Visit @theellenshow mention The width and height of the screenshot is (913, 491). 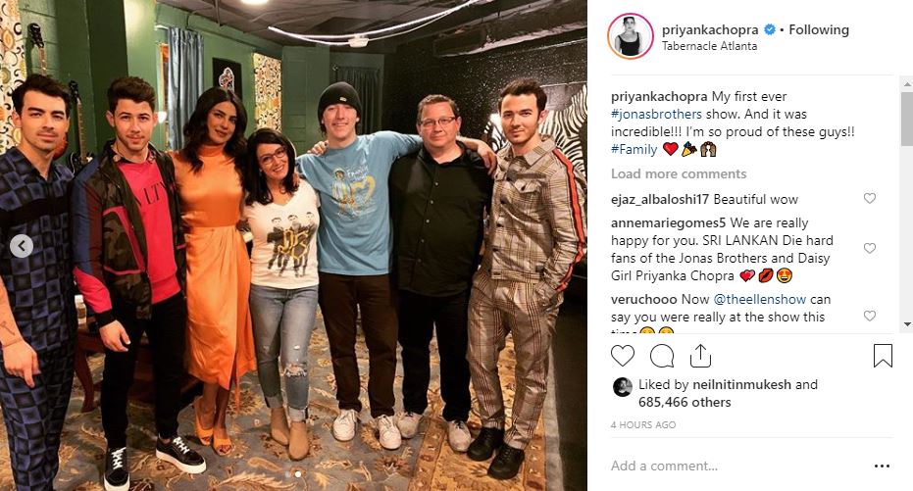tap(759, 299)
